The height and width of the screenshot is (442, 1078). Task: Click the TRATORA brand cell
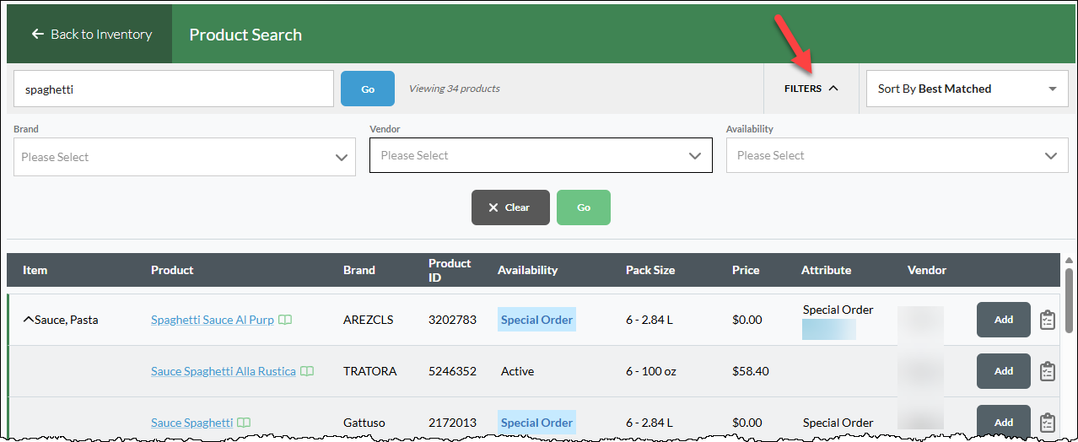coord(370,371)
